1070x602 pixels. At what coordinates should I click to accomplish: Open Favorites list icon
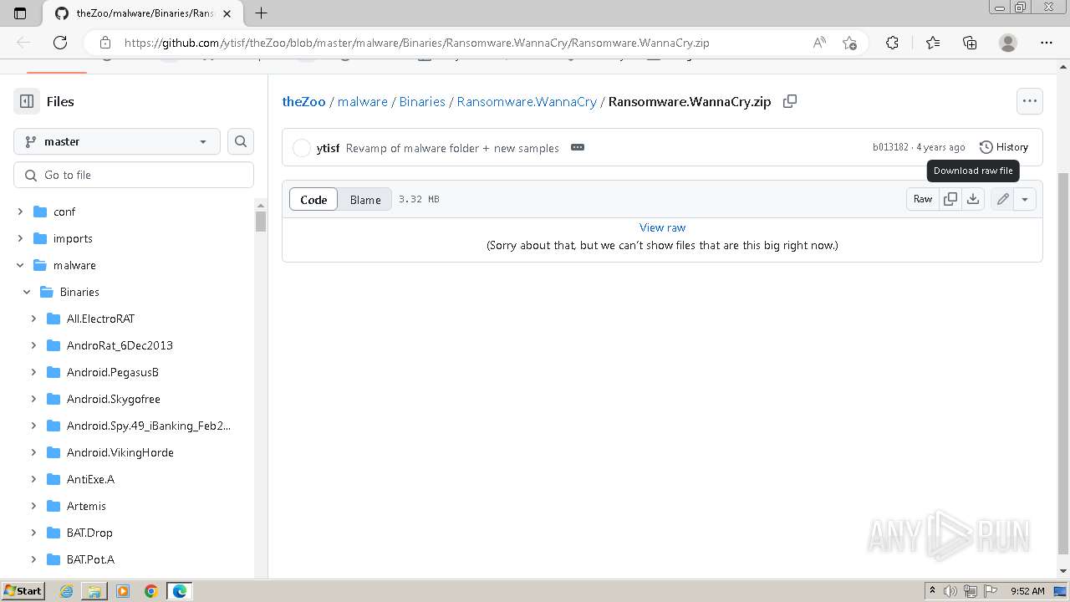pos(933,43)
